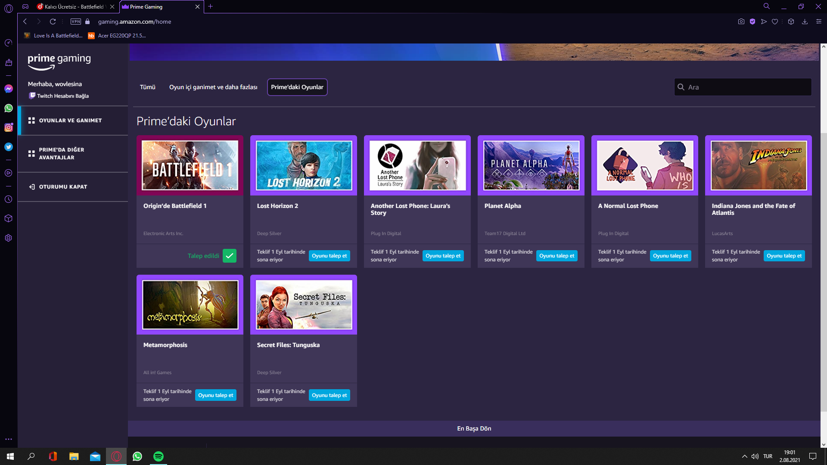Click Twitch Hesabını Bağla link
This screenshot has width=827, height=465.
pos(59,96)
